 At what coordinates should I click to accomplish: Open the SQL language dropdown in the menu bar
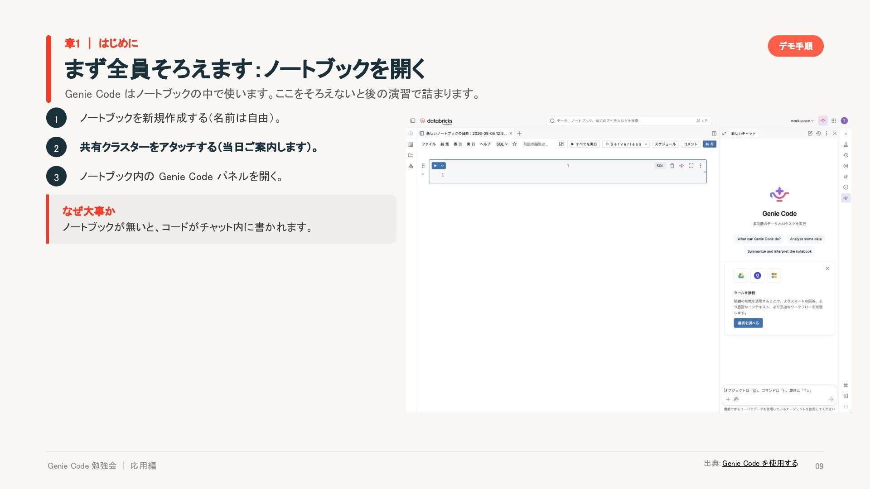click(502, 144)
